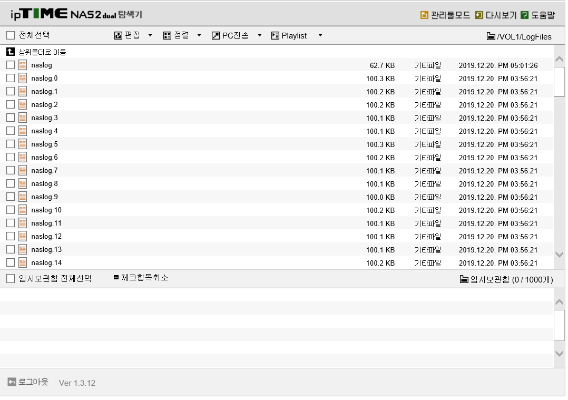Click the file icon next to naslog.14
Viewport: 568px width, 400px height.
[x=23, y=262]
